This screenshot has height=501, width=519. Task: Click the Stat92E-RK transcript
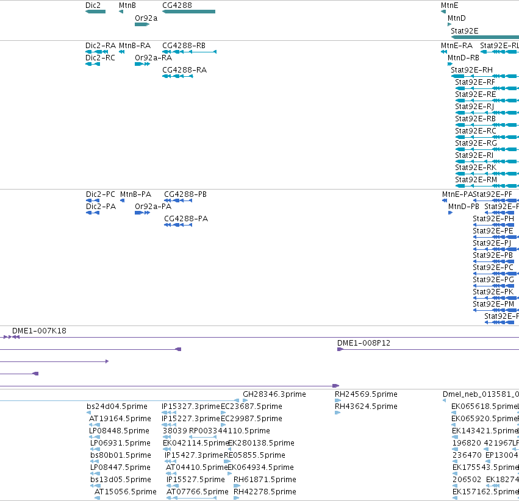tap(487, 174)
